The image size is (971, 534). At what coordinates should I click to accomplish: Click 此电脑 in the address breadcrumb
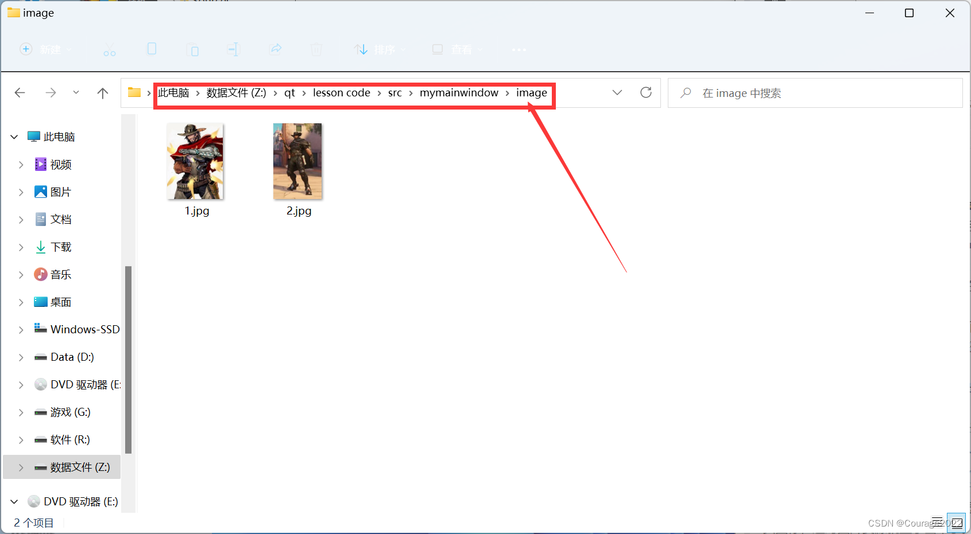click(x=173, y=93)
